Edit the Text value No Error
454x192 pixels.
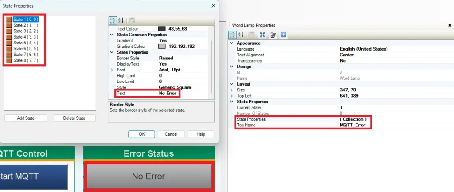[x=168, y=93]
